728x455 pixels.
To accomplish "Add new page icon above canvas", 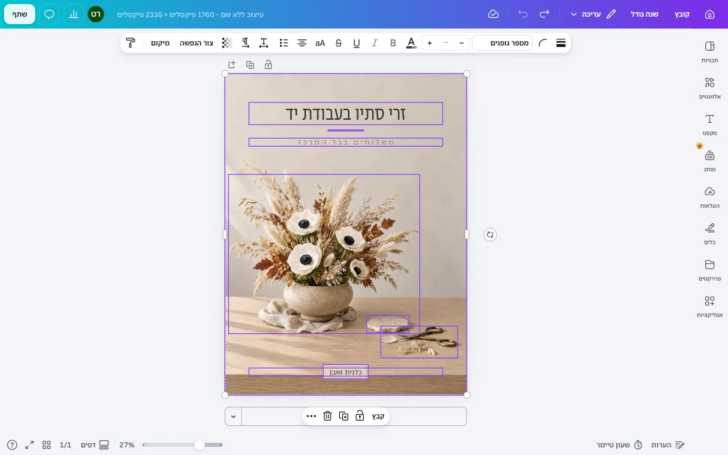I will (x=232, y=65).
